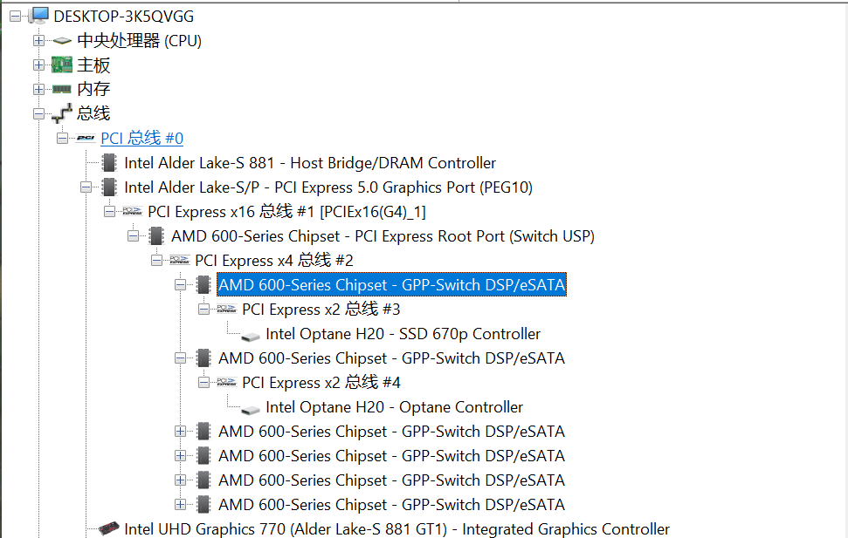848x538 pixels.
Task: Click the chip icon of the AMD GPP-Switch row just below Optane Controller
Action: point(203,431)
